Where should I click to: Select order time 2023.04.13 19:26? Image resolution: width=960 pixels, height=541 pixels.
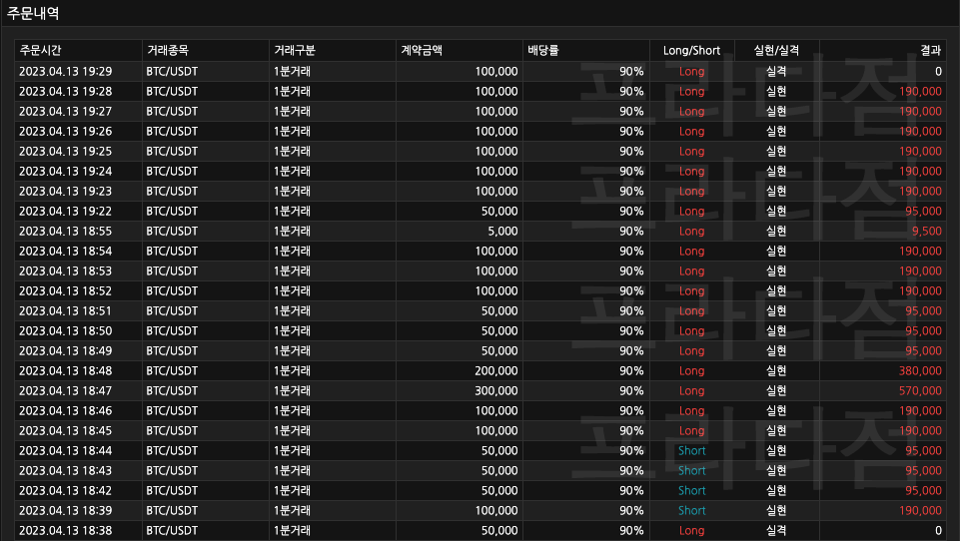pos(66,131)
